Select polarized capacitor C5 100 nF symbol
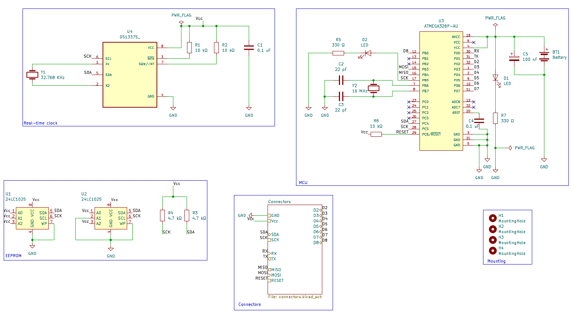 tap(514, 58)
